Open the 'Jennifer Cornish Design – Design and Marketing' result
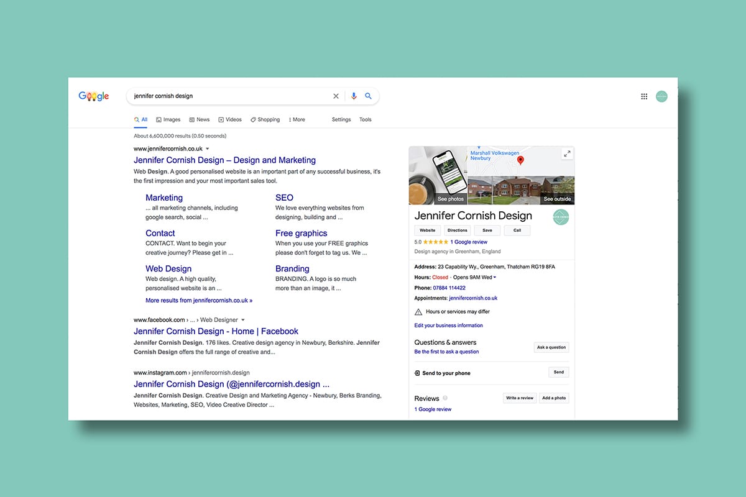Screen dimensions: 746x497 pyautogui.click(x=224, y=160)
